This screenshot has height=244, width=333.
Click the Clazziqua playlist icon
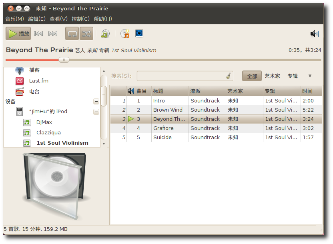(x=27, y=133)
